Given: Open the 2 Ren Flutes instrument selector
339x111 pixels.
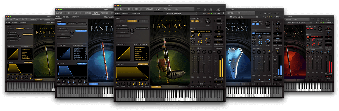Looking at the screenshot, I should pos(108,17).
